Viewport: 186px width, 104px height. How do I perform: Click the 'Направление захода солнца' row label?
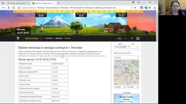point(30,101)
